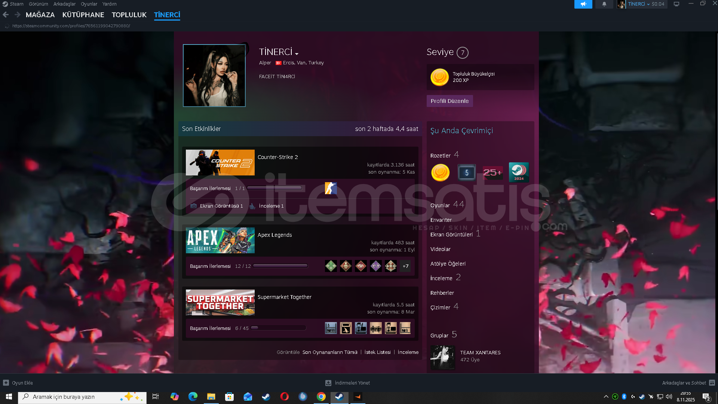This screenshot has width=718, height=404.
Task: Open the 5 years of service badge
Action: pyautogui.click(x=467, y=172)
